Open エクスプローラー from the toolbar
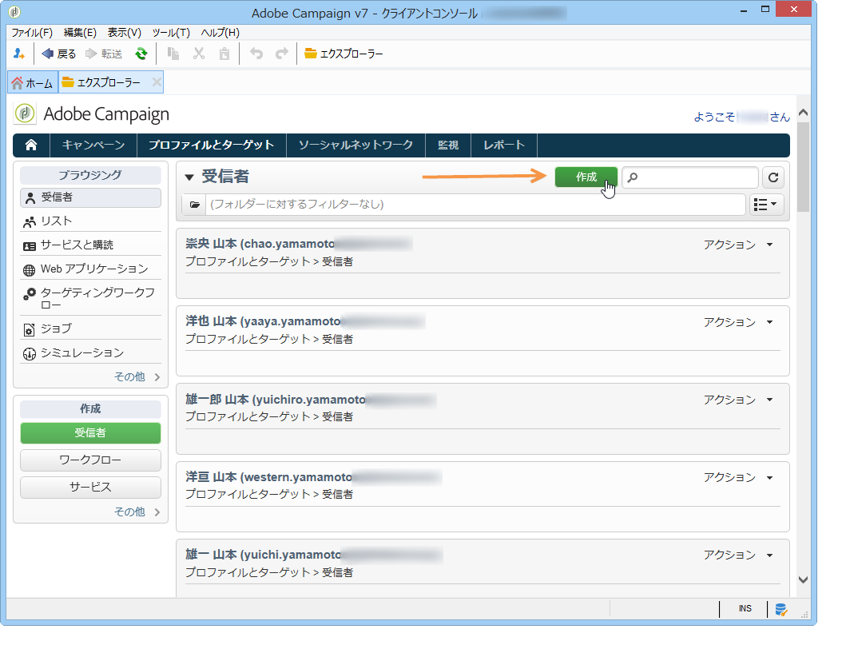842x649 pixels. 344,54
